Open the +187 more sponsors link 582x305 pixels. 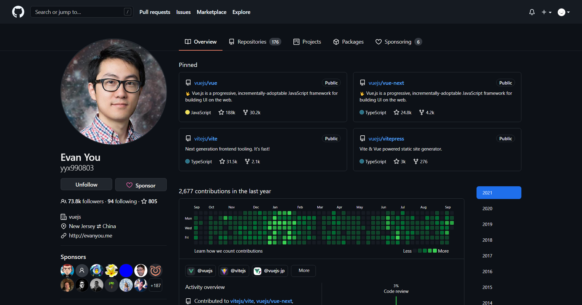(156, 285)
